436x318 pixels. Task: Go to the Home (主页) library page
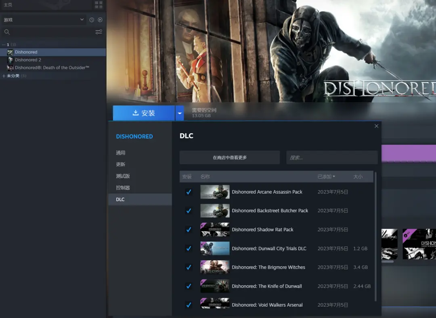coord(8,5)
